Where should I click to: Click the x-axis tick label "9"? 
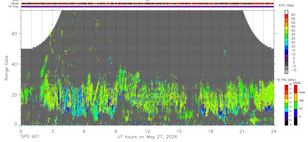click(x=116, y=131)
